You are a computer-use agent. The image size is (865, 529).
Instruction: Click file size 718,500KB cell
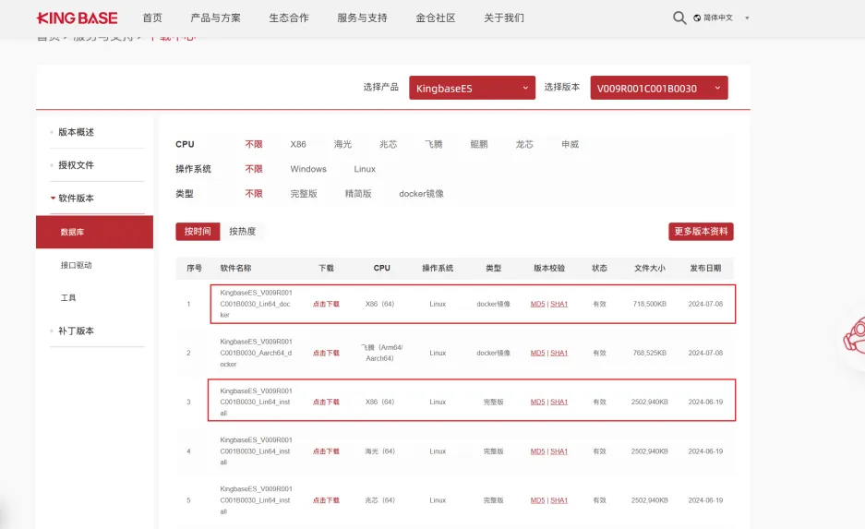click(649, 304)
